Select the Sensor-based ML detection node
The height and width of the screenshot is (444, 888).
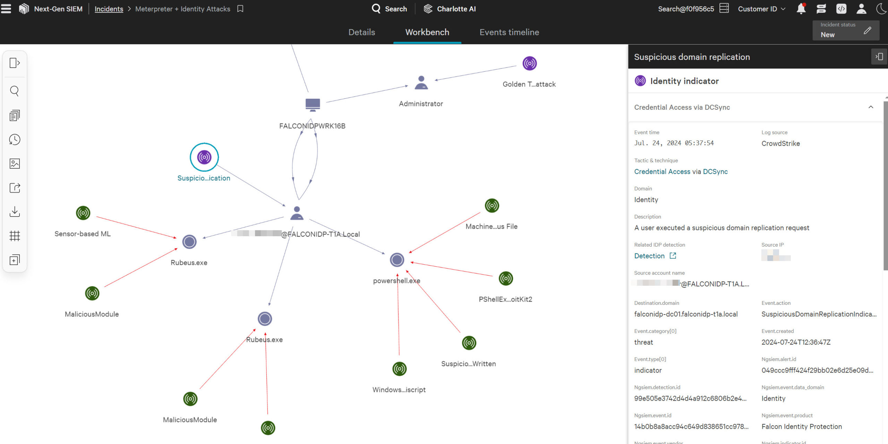click(x=83, y=213)
